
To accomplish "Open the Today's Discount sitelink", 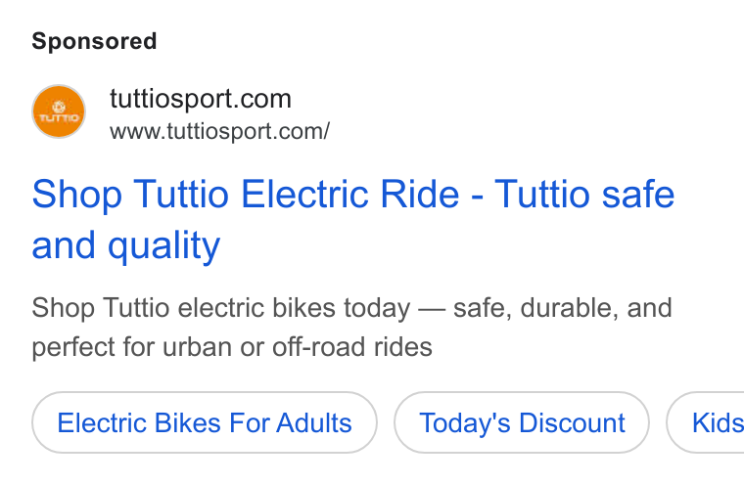I will point(522,422).
